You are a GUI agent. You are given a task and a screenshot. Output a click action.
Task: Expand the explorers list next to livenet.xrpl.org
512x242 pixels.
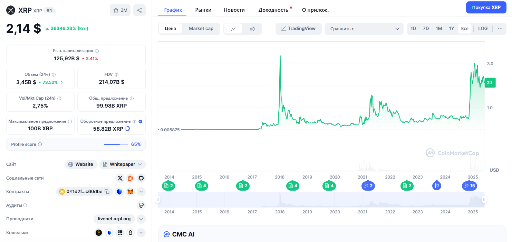pos(141,219)
